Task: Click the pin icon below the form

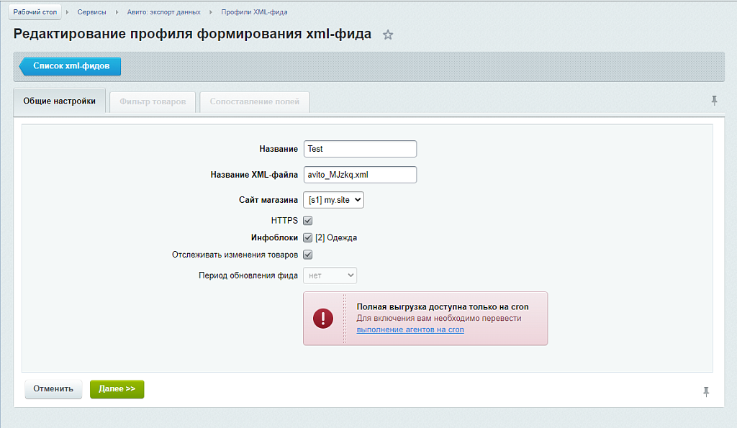Action: pos(706,391)
